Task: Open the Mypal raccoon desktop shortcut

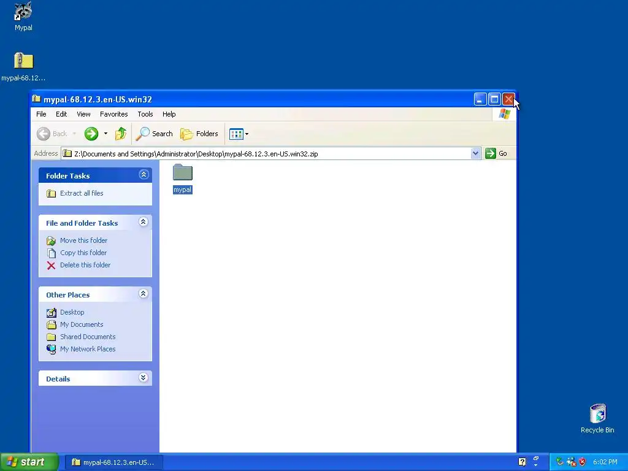Action: click(x=23, y=16)
